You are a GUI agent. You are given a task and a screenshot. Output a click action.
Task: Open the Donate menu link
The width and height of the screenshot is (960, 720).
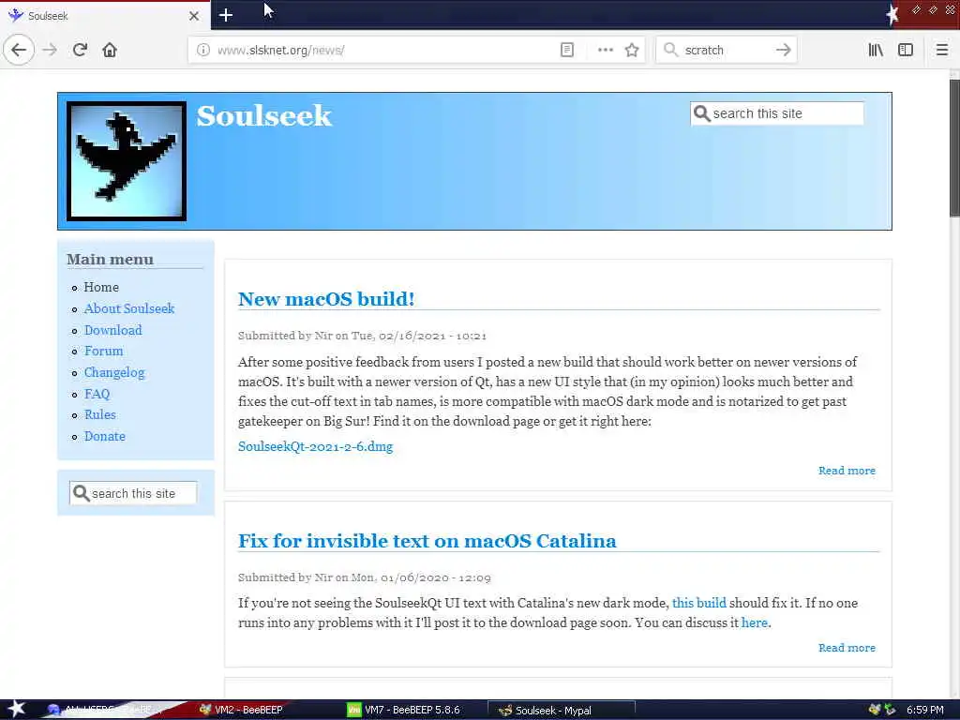click(x=105, y=436)
